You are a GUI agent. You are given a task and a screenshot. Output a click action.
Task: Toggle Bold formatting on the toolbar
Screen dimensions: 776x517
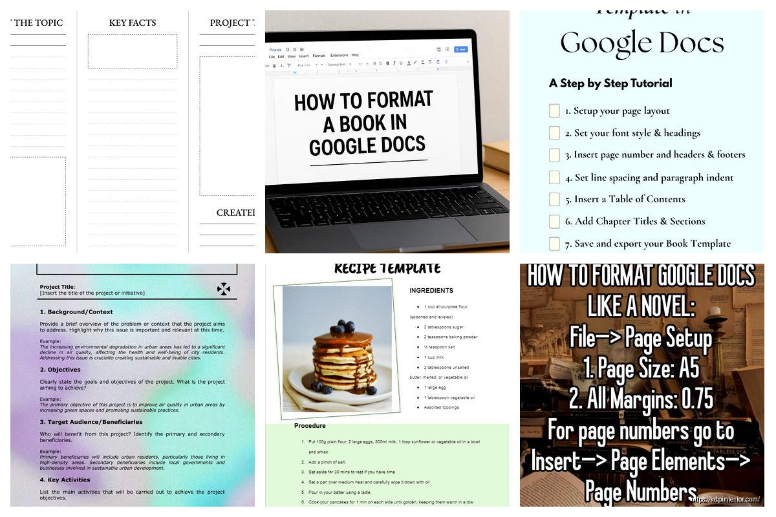click(387, 64)
